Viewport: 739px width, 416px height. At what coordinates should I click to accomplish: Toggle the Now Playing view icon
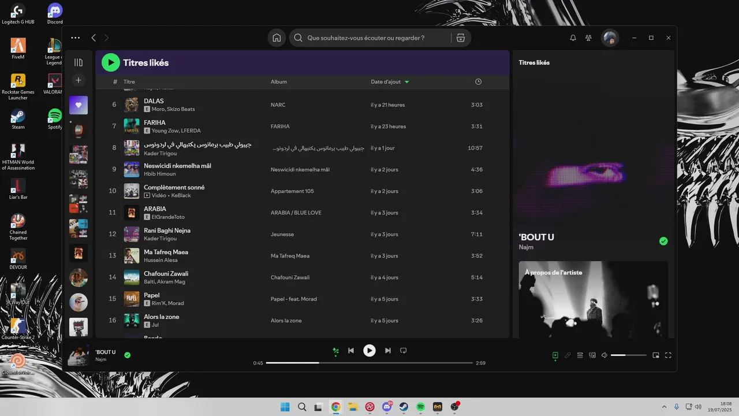click(x=555, y=355)
